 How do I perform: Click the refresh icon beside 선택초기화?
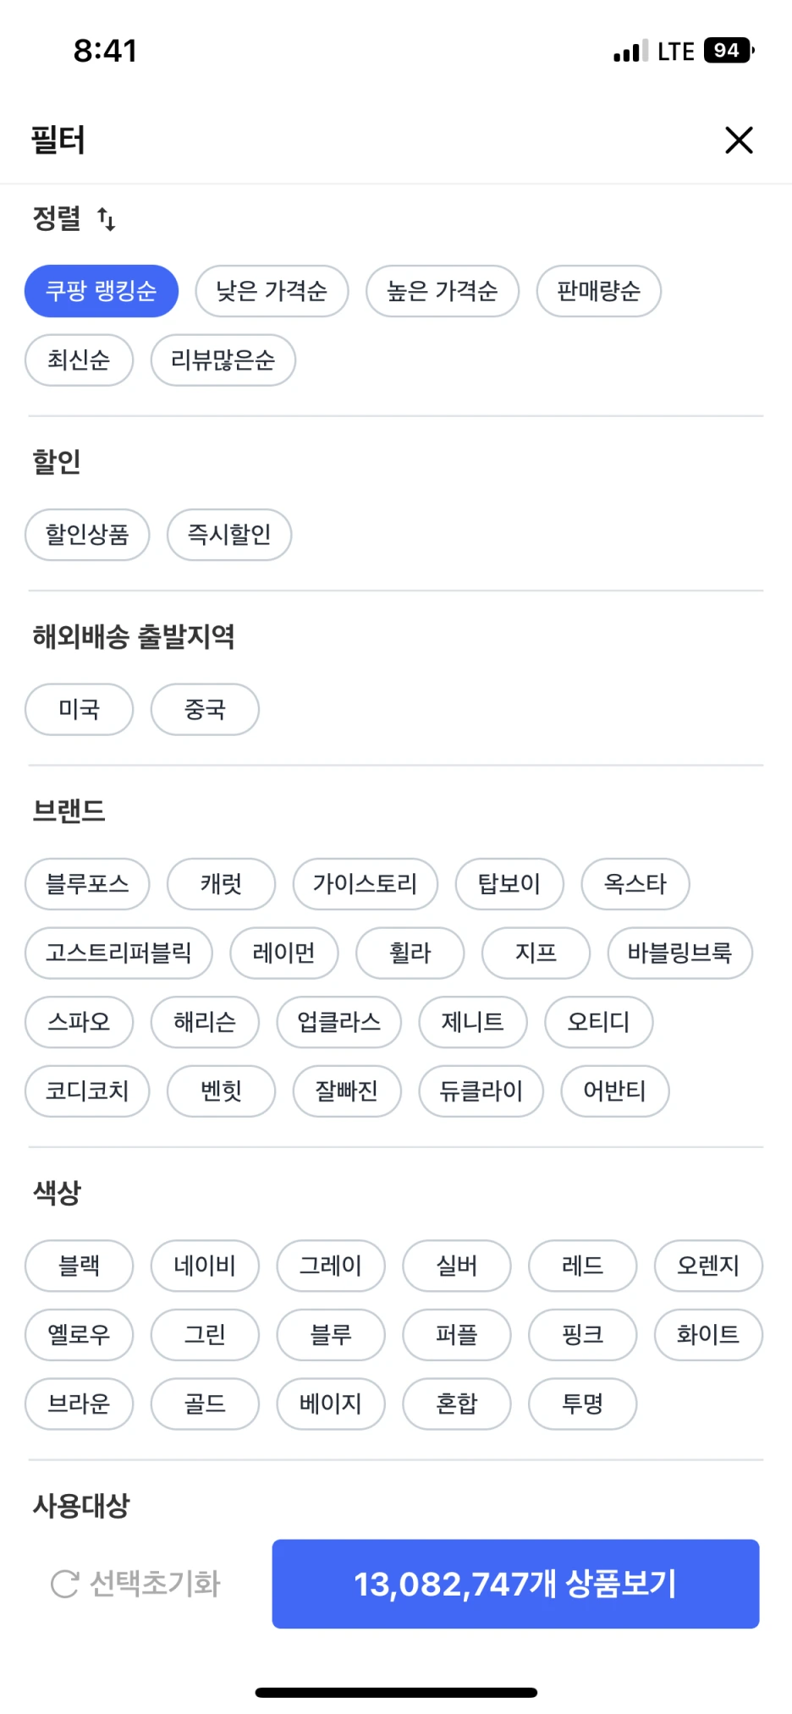tap(64, 1584)
